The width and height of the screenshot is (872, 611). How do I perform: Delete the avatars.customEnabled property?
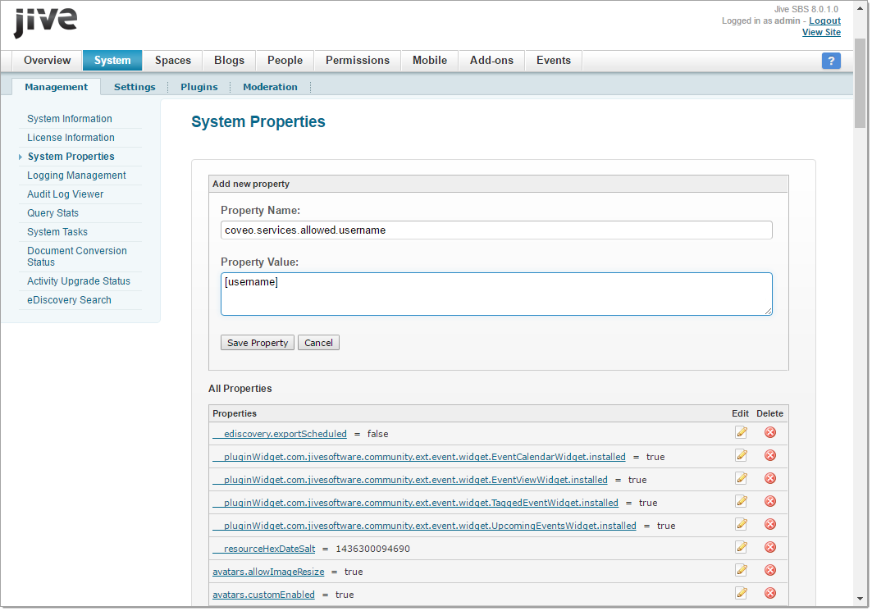point(769,592)
